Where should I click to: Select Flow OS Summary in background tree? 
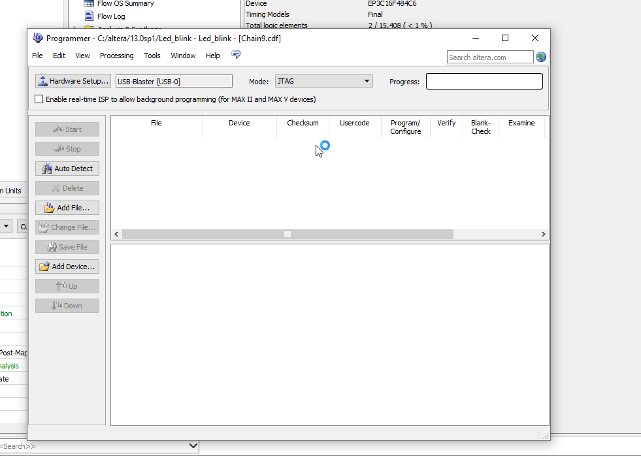tap(125, 4)
